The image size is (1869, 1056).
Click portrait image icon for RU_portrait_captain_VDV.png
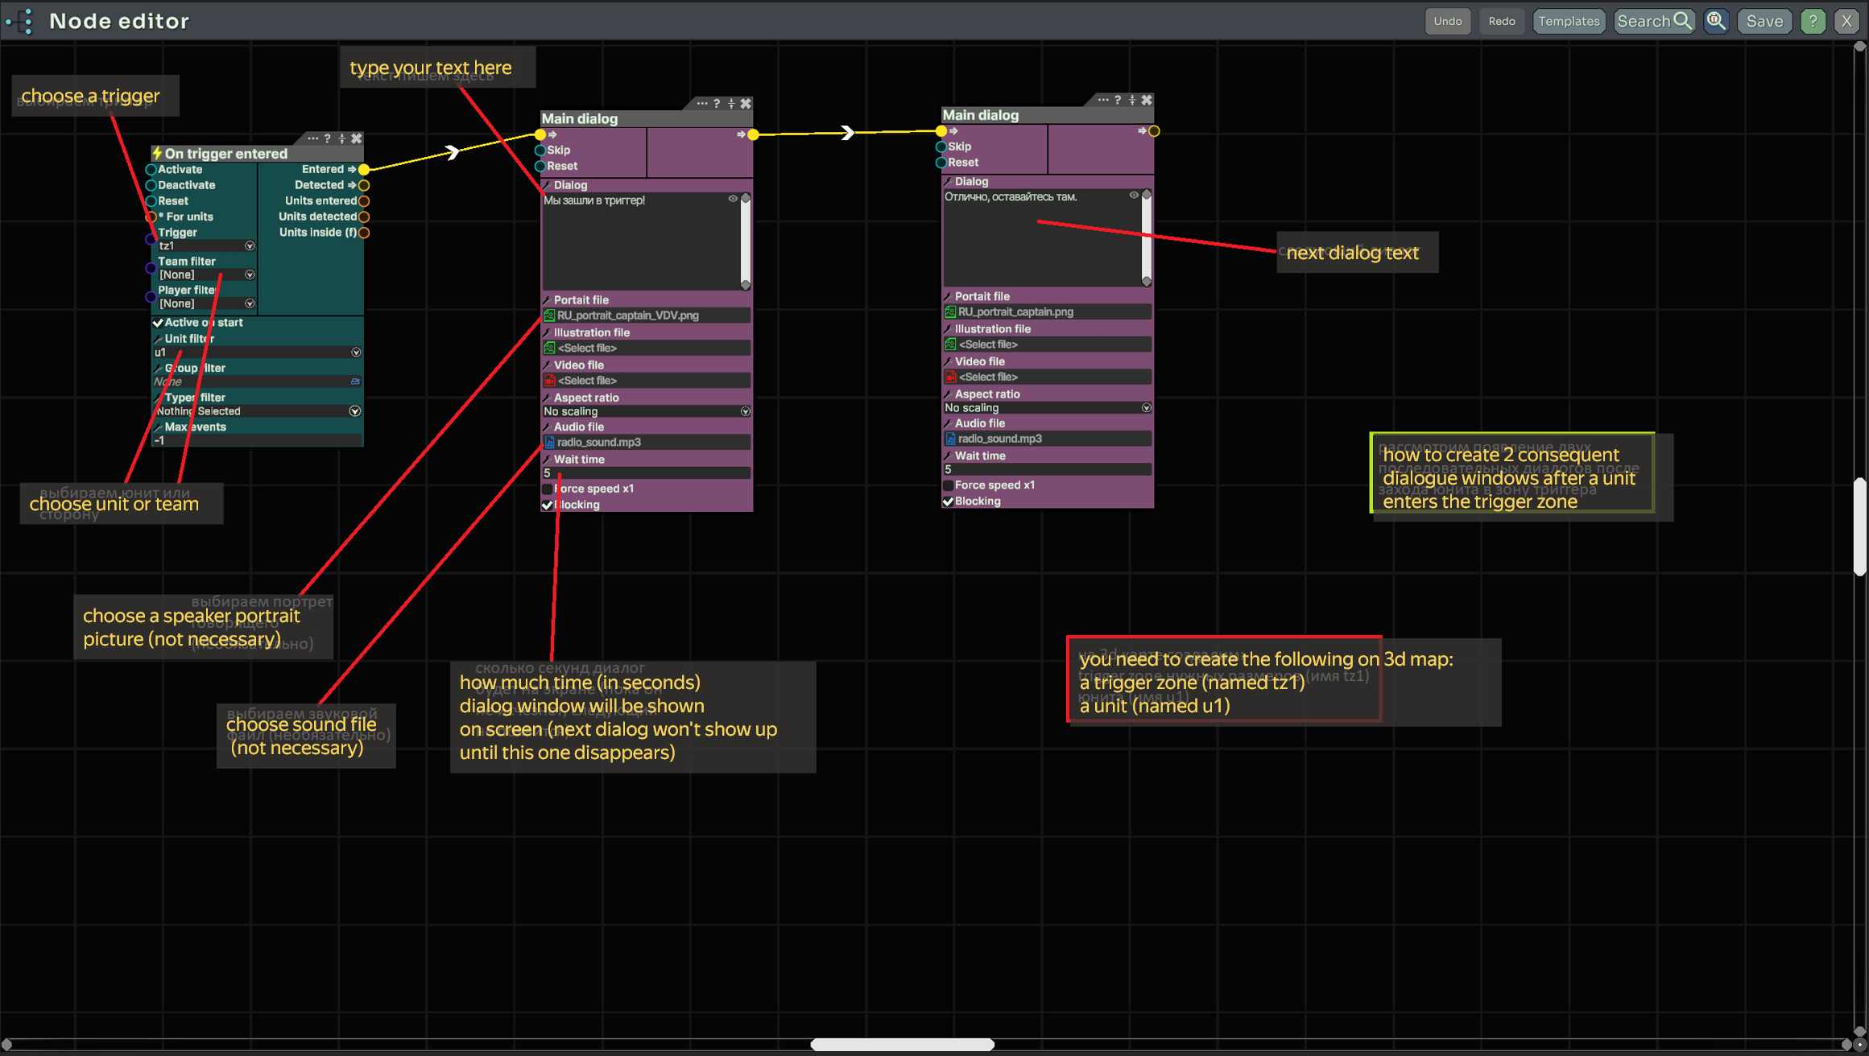[550, 316]
